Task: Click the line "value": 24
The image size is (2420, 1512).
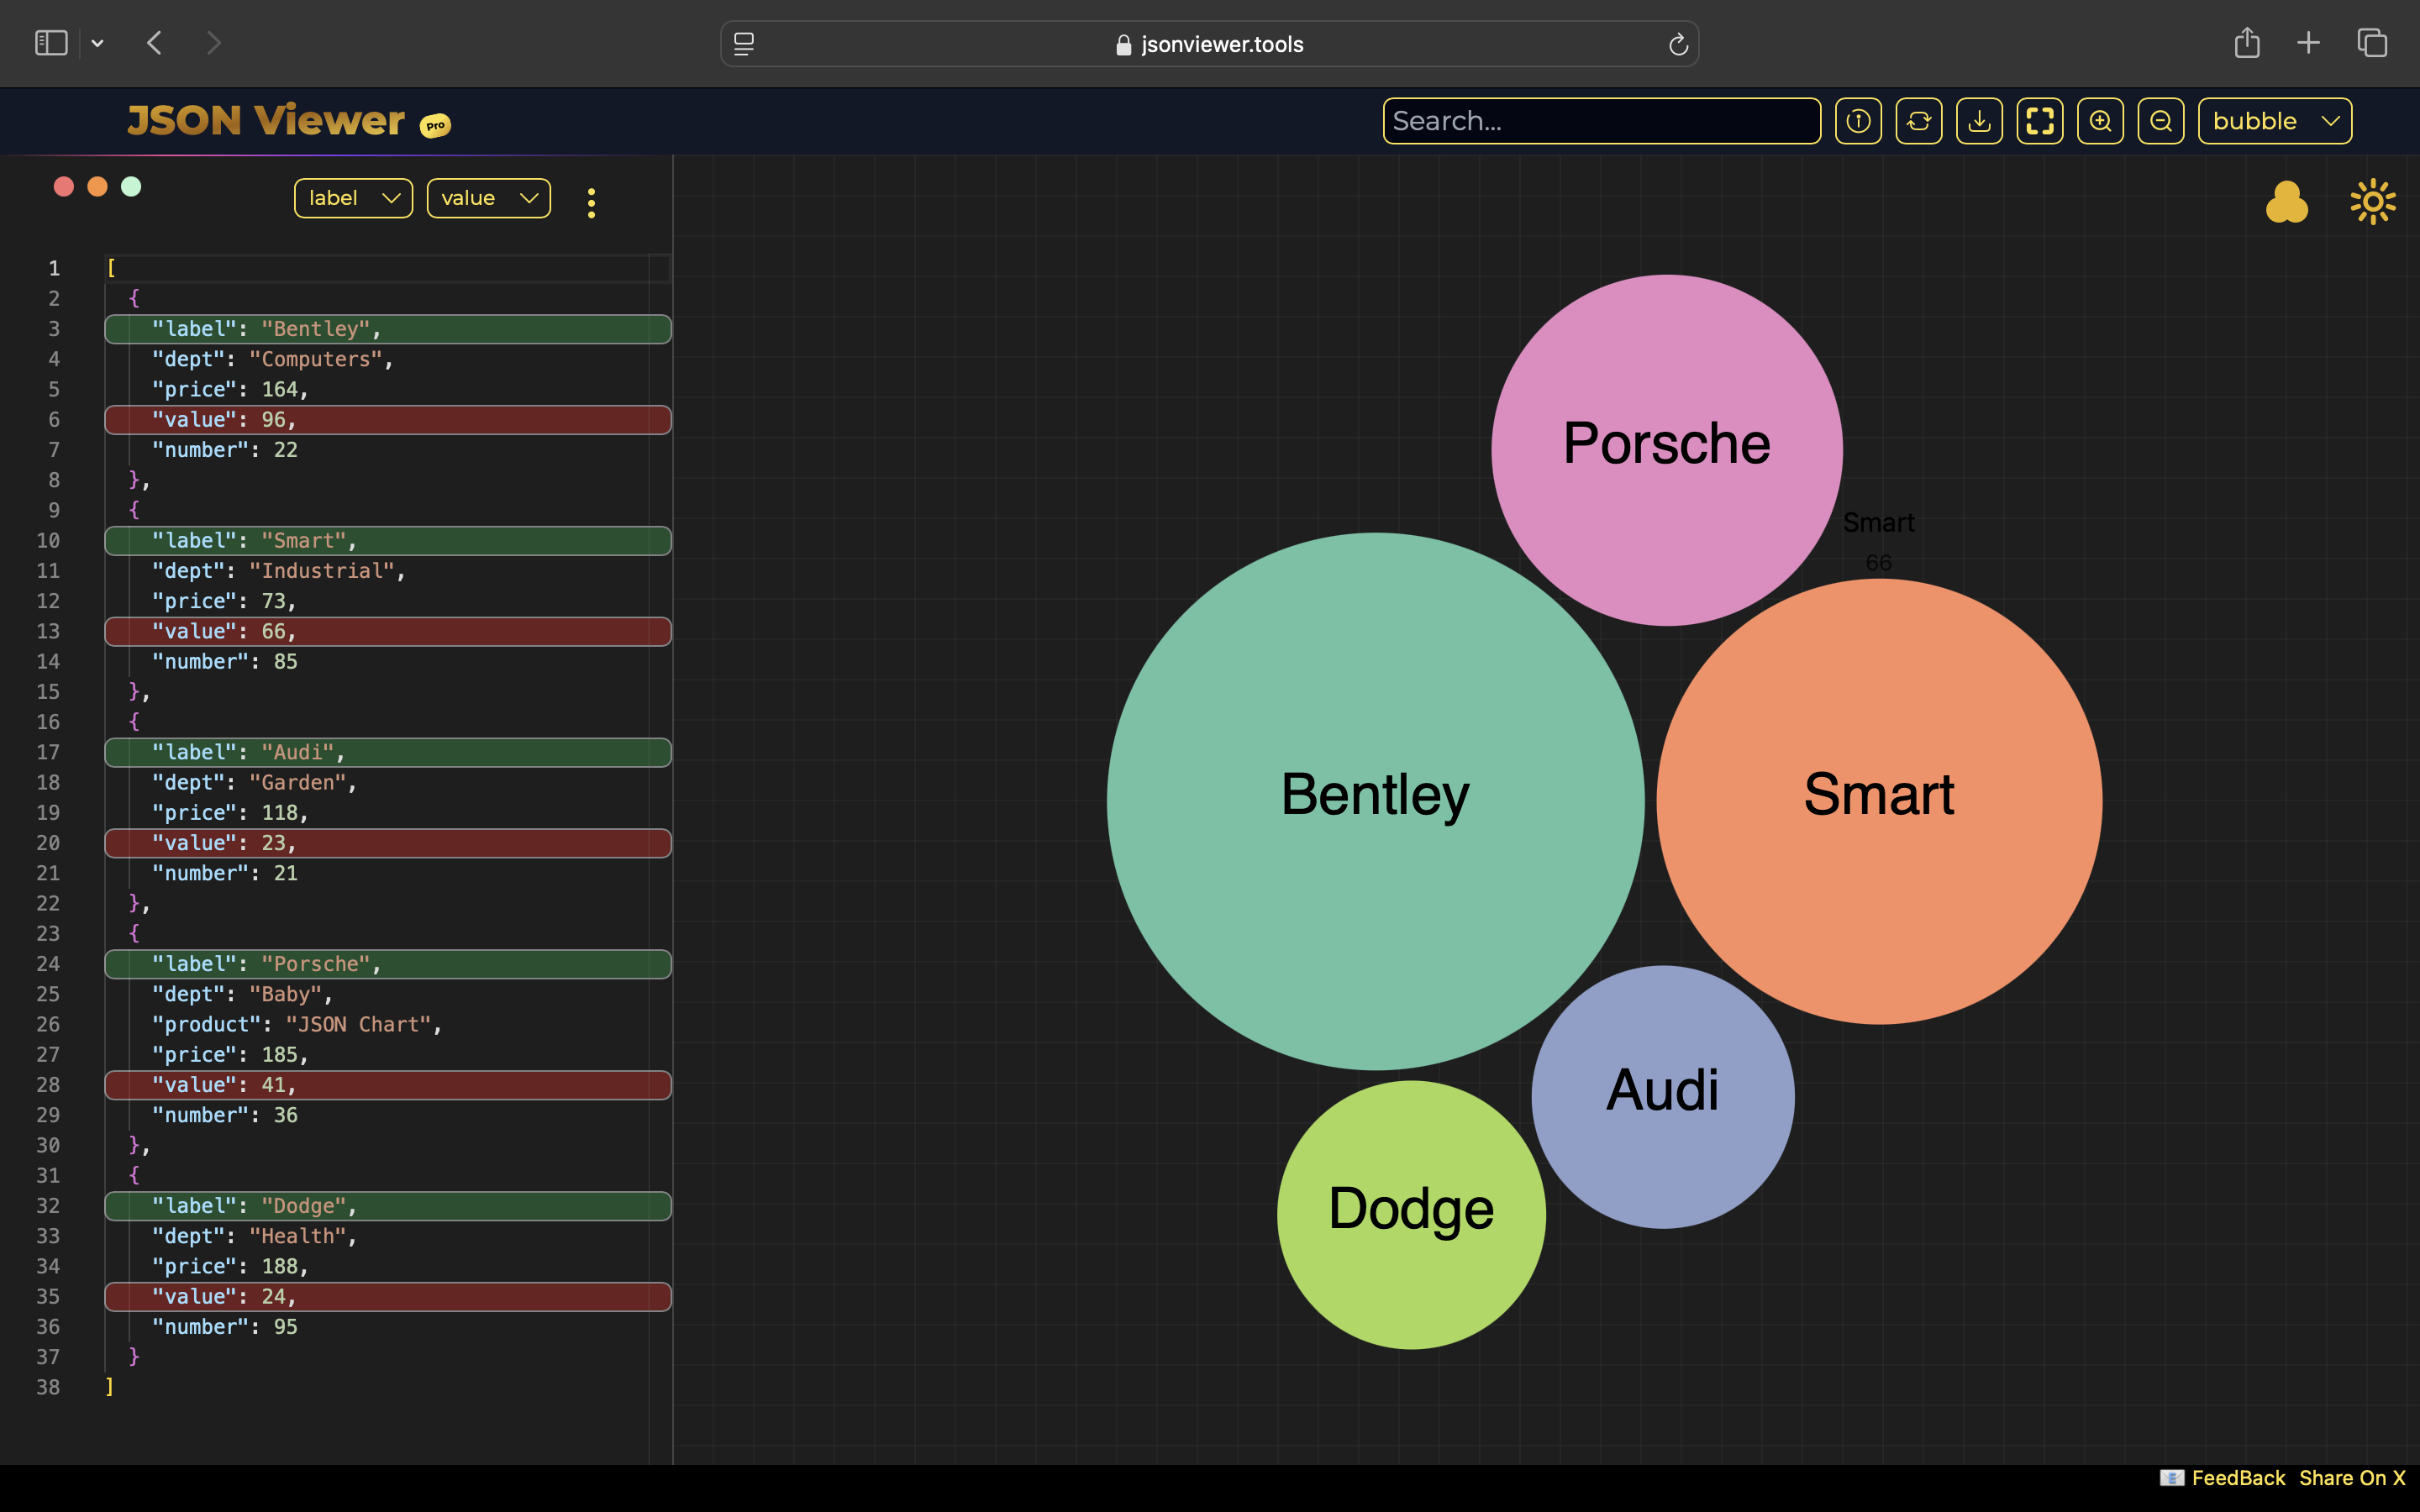Action: pyautogui.click(x=388, y=1297)
